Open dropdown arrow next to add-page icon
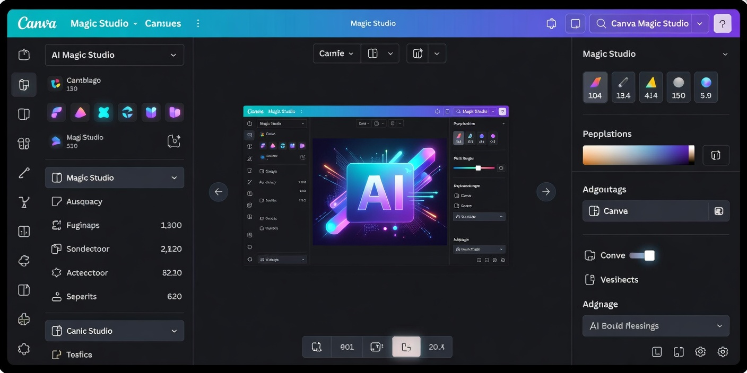Image resolution: width=747 pixels, height=373 pixels. (437, 54)
